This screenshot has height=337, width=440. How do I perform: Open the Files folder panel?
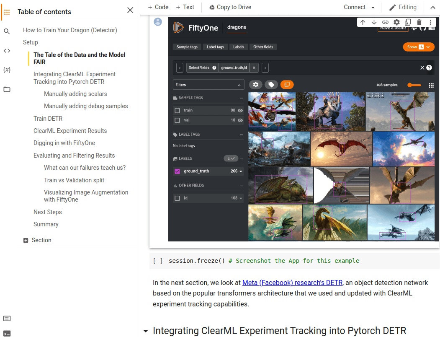(x=7, y=89)
